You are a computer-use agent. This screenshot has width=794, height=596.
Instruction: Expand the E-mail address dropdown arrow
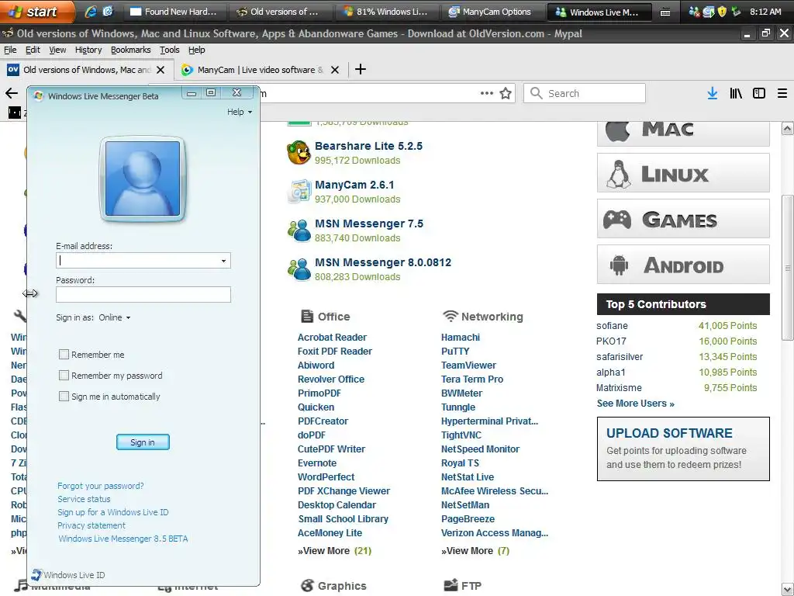click(x=223, y=261)
